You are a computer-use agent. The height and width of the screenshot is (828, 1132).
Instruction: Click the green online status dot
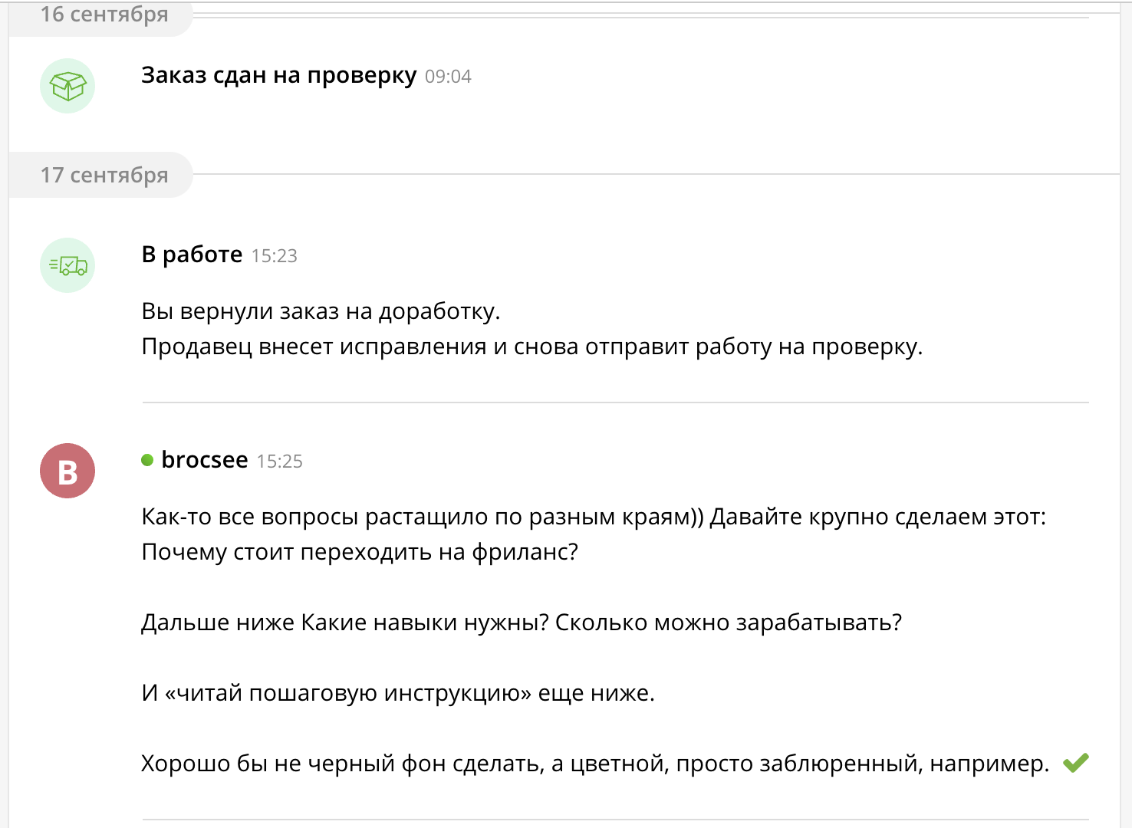click(x=148, y=460)
